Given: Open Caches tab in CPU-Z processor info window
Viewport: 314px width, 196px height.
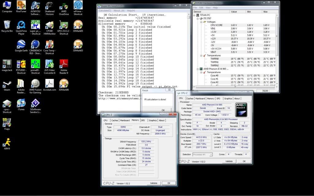Looking at the screenshot, I should pos(190,98).
